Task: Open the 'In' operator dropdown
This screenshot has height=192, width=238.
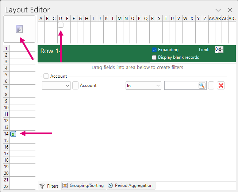Action: coord(143,86)
